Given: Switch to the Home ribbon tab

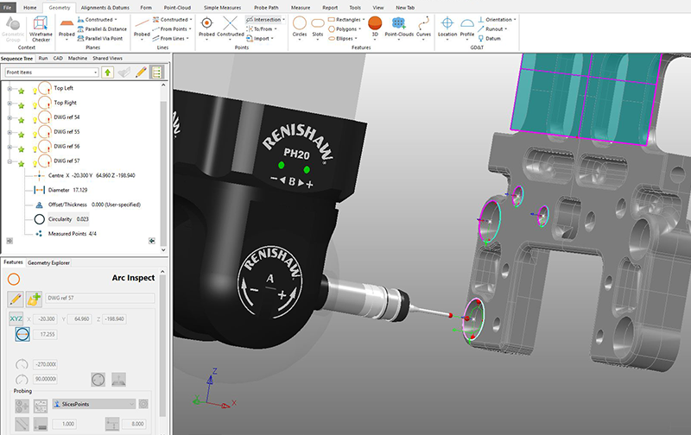Looking at the screenshot, I should [x=30, y=8].
